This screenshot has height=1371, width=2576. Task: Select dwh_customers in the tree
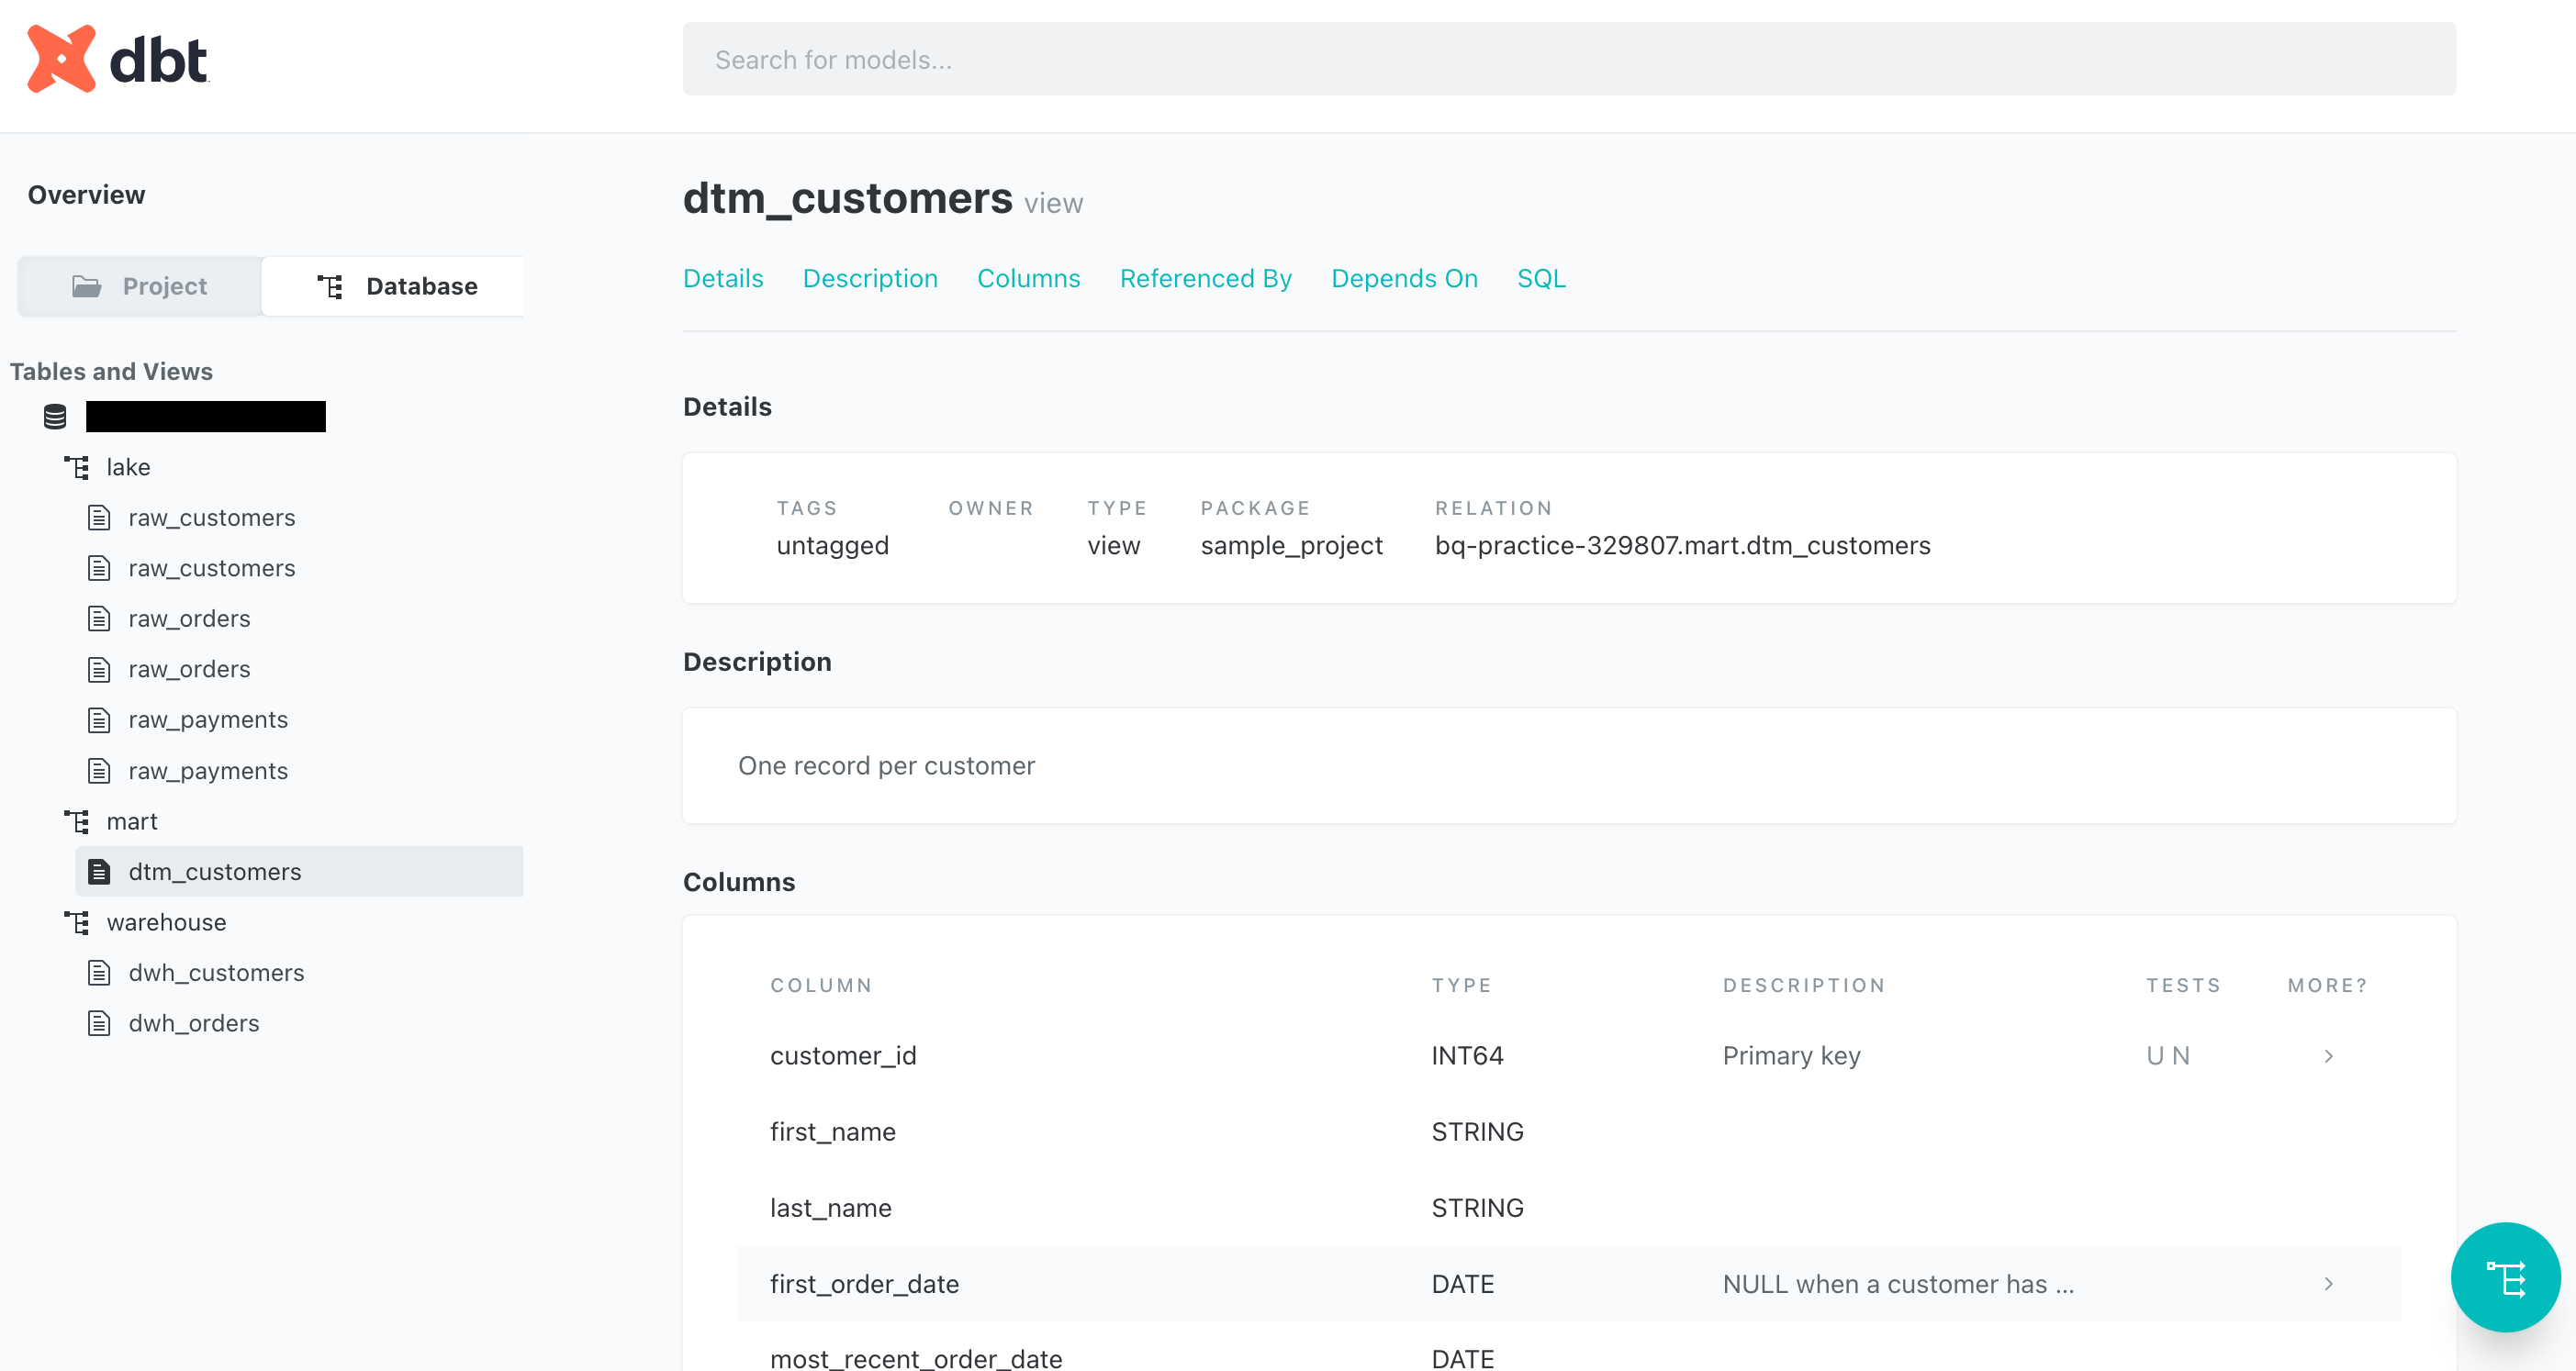coord(216,973)
